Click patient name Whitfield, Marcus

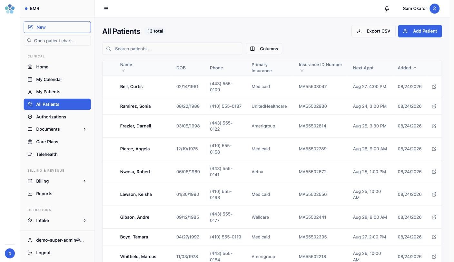pyautogui.click(x=138, y=257)
